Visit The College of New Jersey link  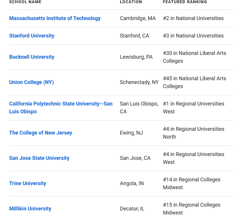tap(41, 133)
